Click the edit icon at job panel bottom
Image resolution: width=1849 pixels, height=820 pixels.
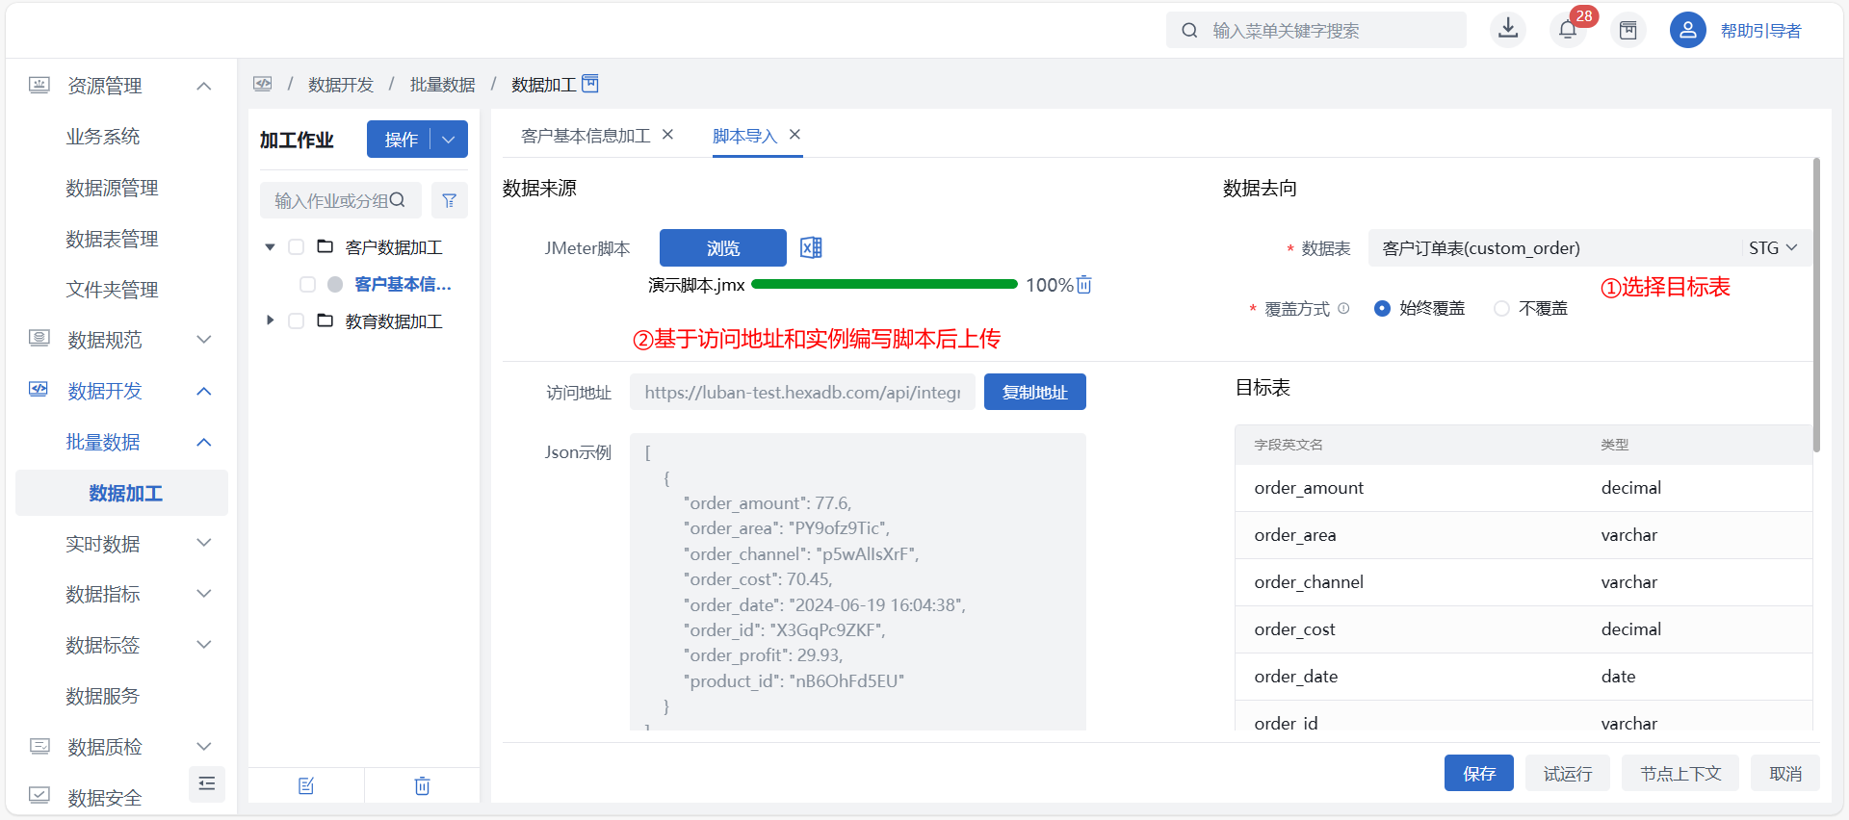coord(306,785)
